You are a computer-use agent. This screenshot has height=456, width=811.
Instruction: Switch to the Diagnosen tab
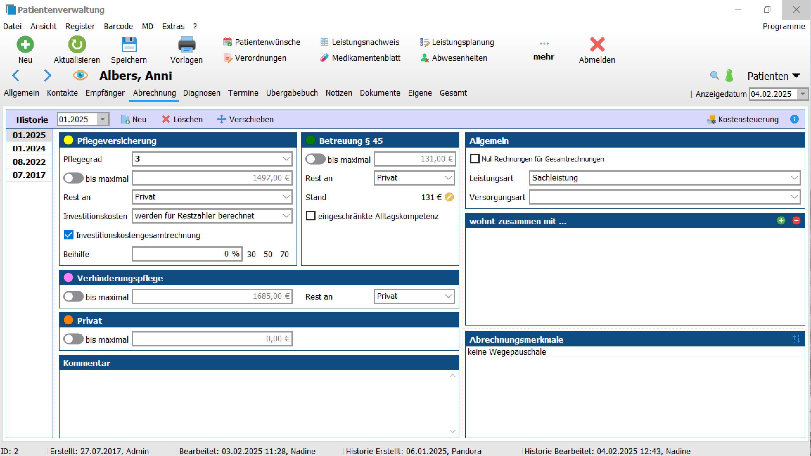point(201,93)
